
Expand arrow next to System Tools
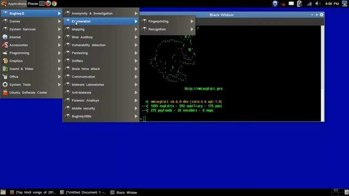[59, 85]
